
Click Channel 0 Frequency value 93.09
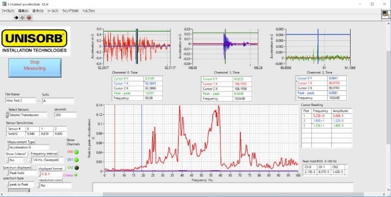point(153,98)
